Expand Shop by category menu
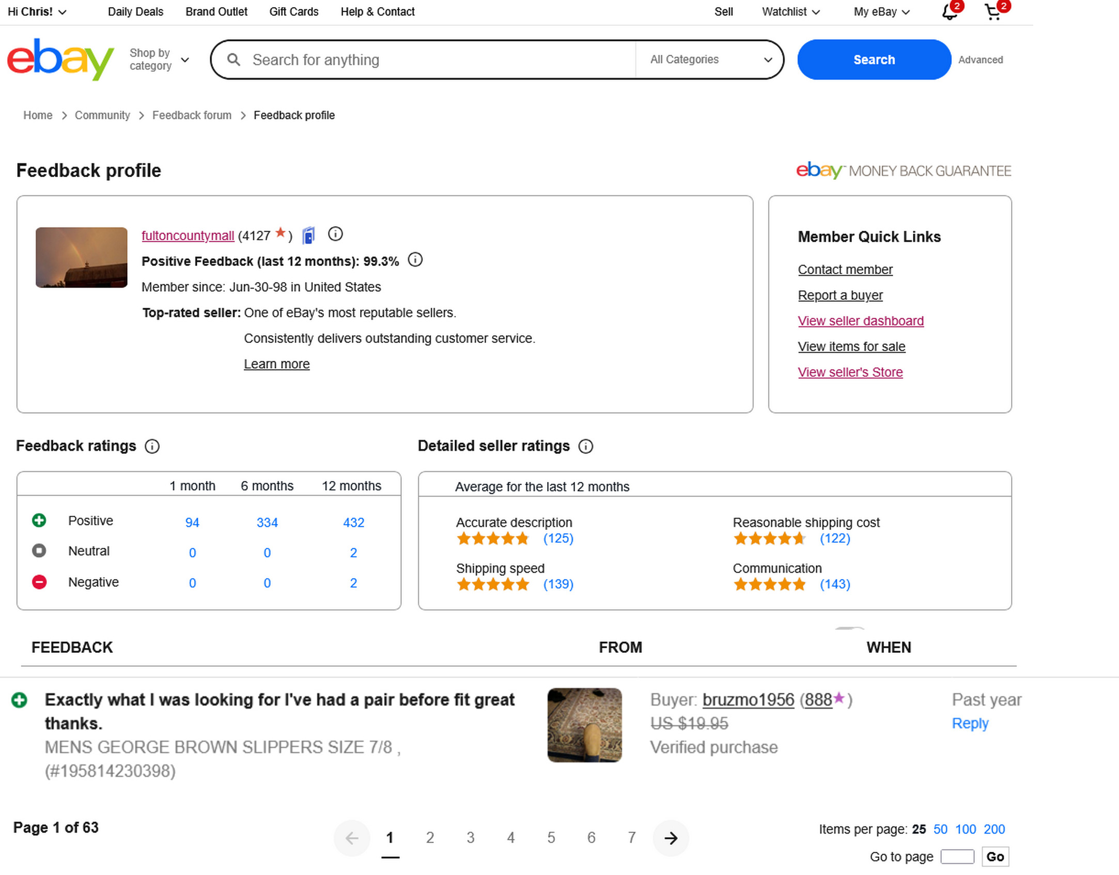 159,59
